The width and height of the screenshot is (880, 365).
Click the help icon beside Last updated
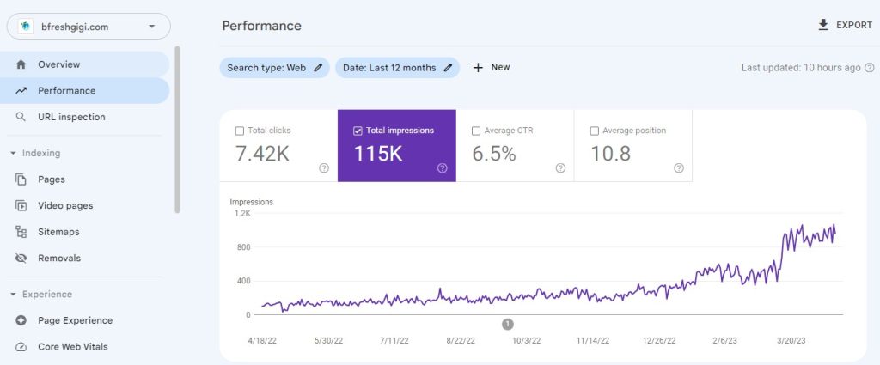[869, 68]
